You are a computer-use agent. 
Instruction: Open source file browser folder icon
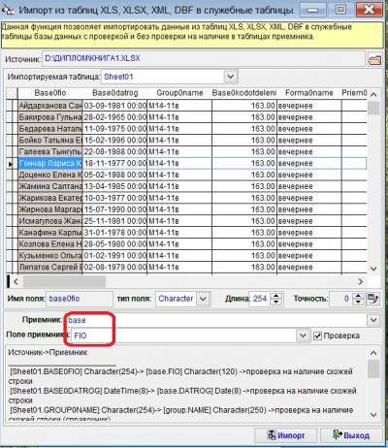click(x=374, y=60)
